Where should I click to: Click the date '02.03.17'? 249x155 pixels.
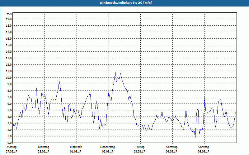pos(108,152)
